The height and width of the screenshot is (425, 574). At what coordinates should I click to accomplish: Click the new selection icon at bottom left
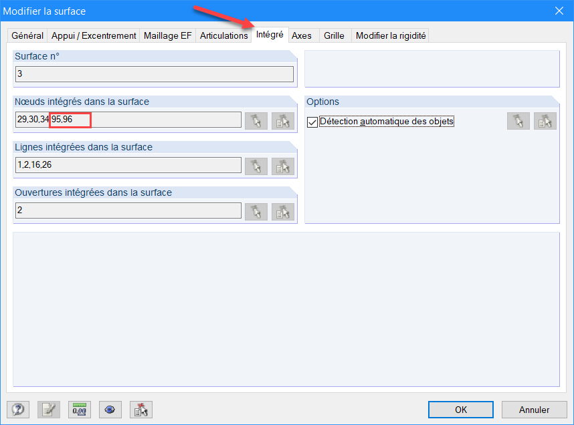[140, 409]
